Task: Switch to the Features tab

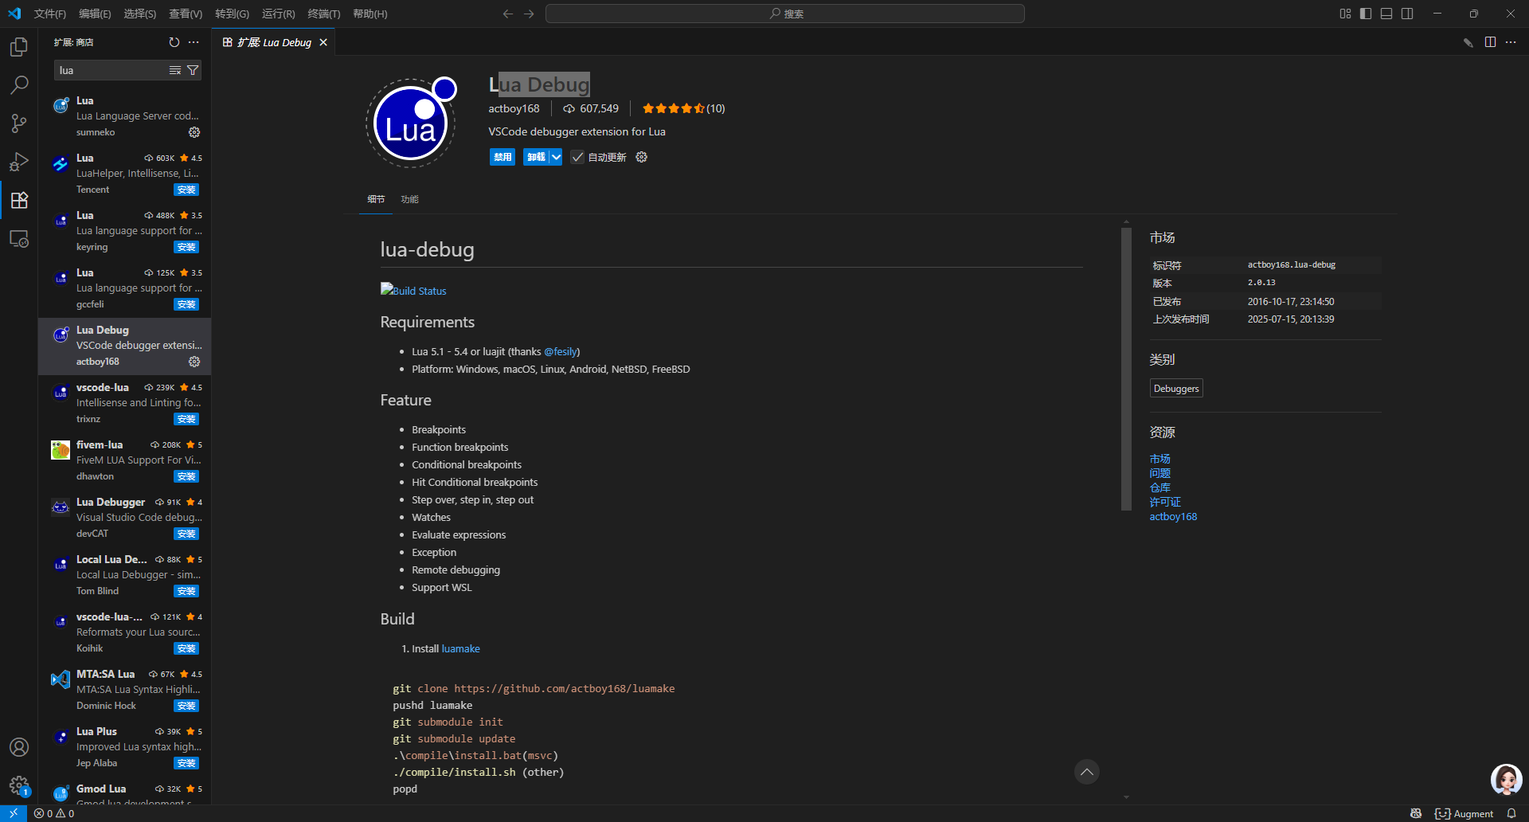Action: coord(409,199)
